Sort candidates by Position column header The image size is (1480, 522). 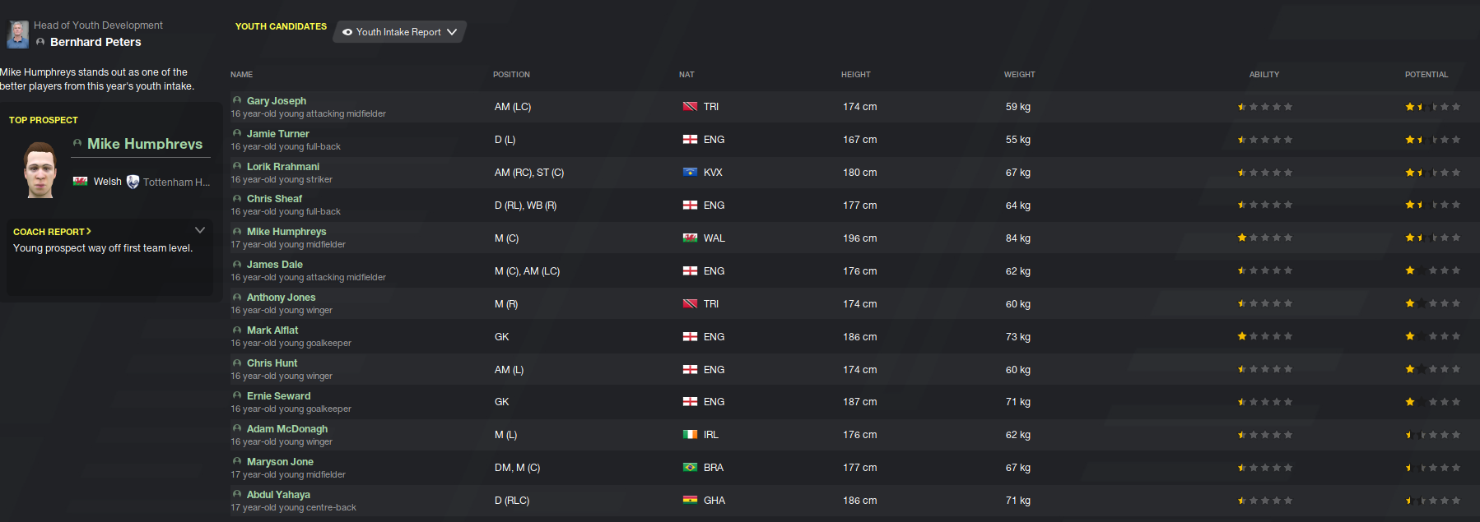[511, 75]
